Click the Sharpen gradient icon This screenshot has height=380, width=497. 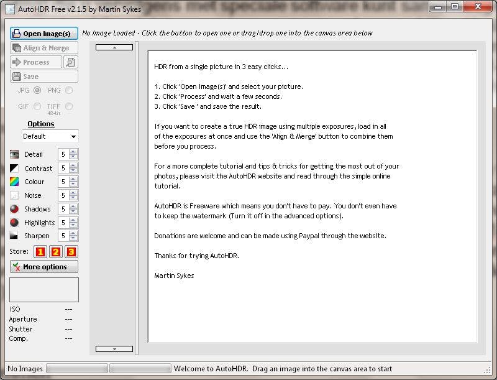click(14, 236)
